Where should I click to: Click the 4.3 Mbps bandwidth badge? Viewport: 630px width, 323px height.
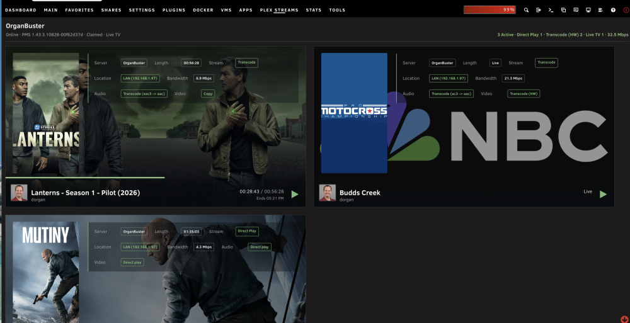coord(203,247)
